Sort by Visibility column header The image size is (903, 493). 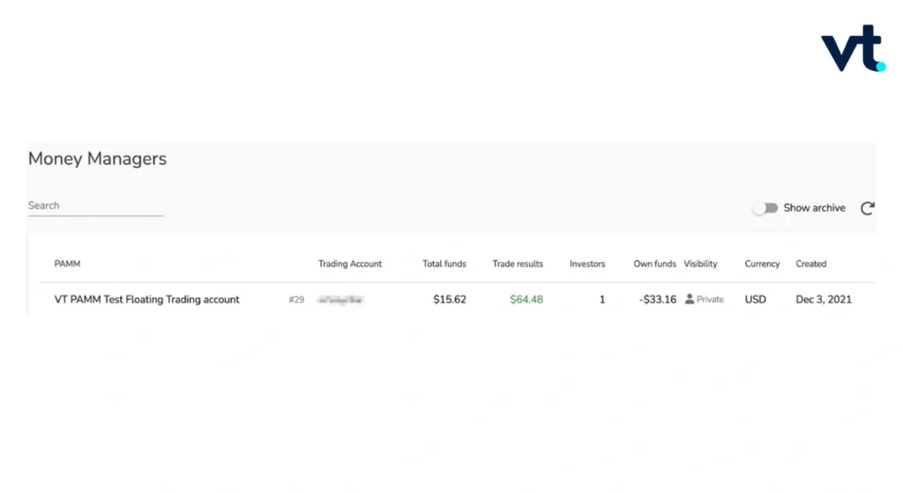(700, 264)
